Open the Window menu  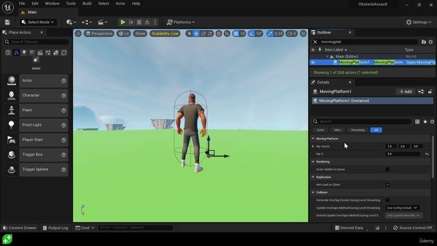tap(52, 3)
